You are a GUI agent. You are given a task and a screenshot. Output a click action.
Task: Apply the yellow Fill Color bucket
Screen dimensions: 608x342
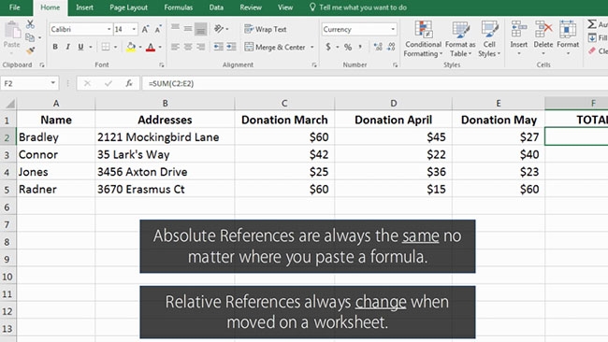point(131,47)
